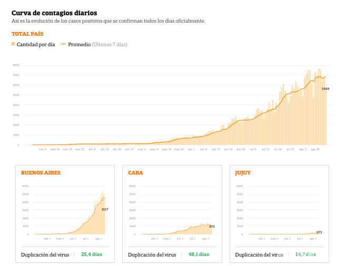Viewport: 346px width, 266px height.
Task: Click the 48,1 días duplication value
Action: (x=199, y=254)
